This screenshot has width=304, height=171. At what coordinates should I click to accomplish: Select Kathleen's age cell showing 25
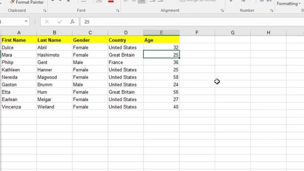[161, 70]
